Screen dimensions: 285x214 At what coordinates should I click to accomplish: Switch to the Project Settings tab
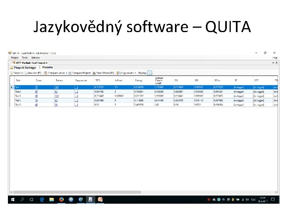[x=23, y=68]
